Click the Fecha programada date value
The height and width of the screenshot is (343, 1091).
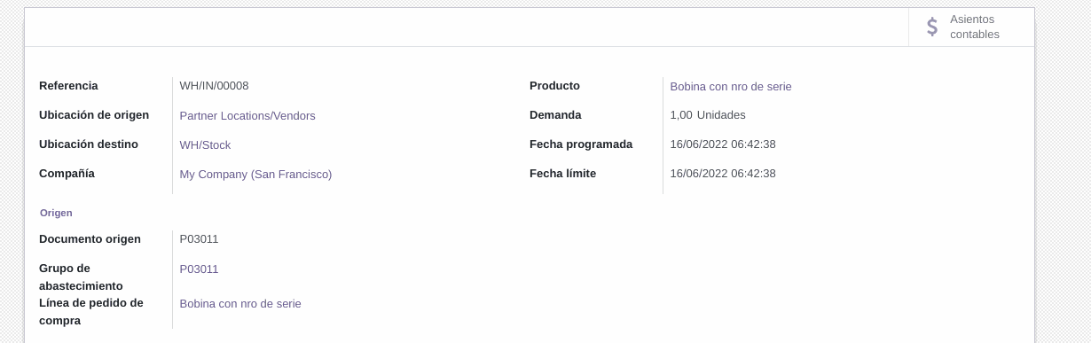[723, 144]
